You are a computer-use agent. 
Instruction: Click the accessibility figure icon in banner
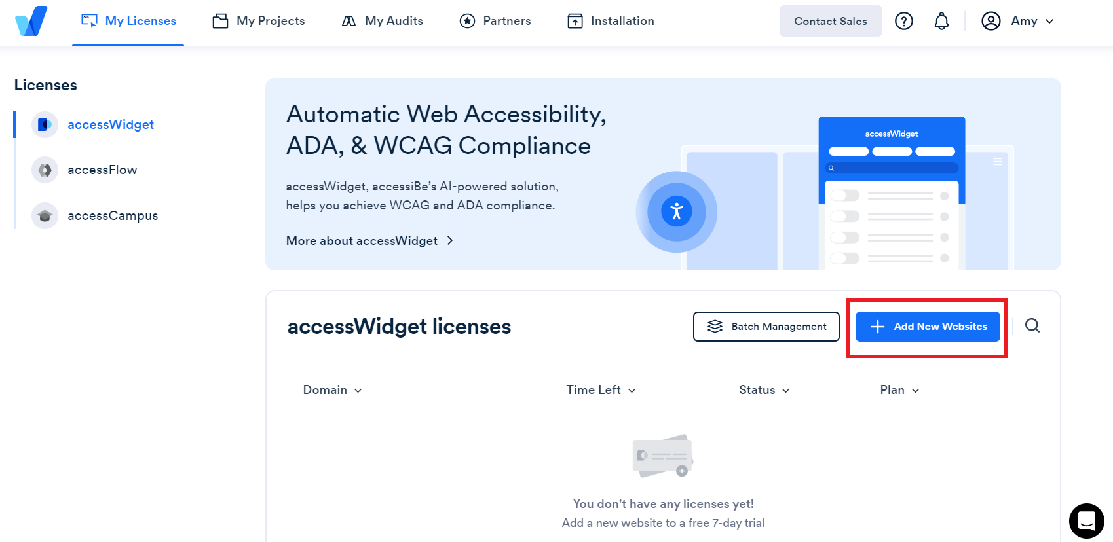pyautogui.click(x=677, y=211)
